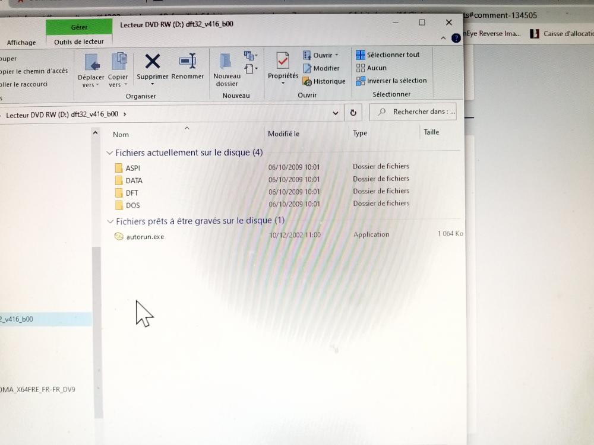Screen dimensions: 594x445
Task: Open the new item dropdown icon
Action: pyautogui.click(x=251, y=56)
